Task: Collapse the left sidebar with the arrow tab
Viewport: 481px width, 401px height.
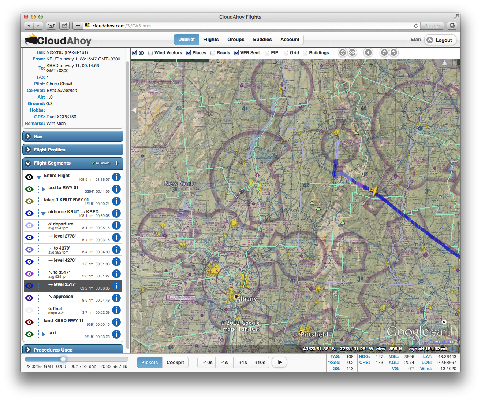Action: (x=134, y=110)
